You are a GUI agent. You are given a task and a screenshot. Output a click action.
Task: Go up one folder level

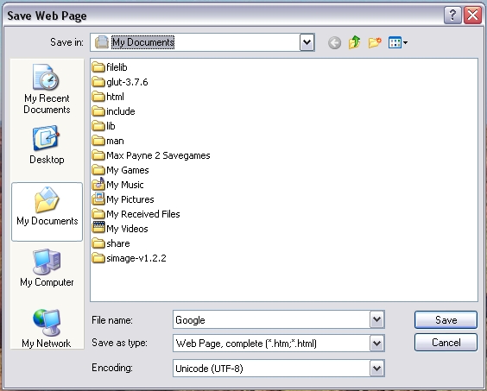(x=354, y=42)
